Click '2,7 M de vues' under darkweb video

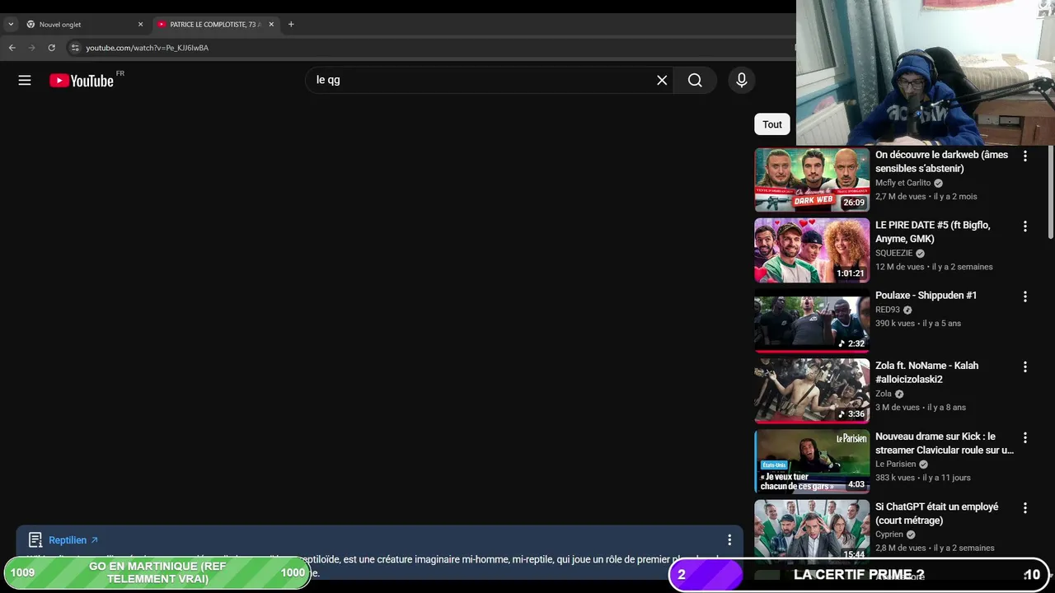(901, 197)
